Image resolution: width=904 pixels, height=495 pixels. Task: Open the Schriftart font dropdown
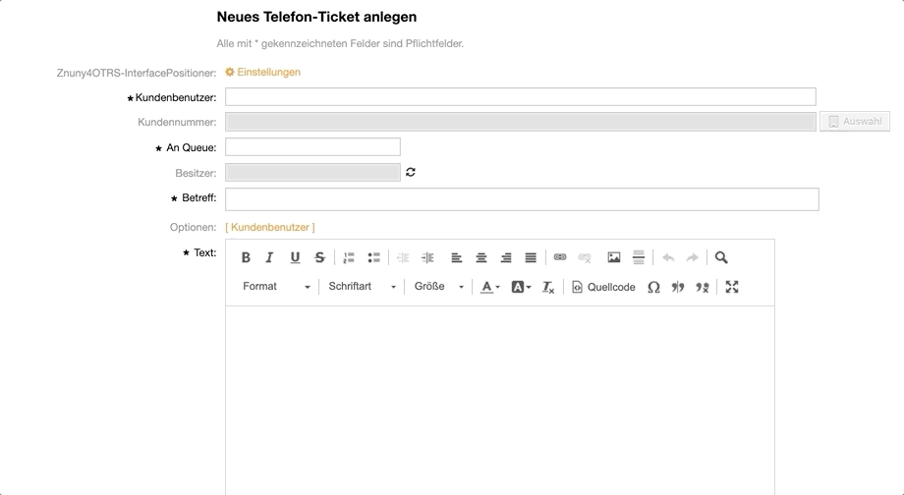[x=362, y=287]
